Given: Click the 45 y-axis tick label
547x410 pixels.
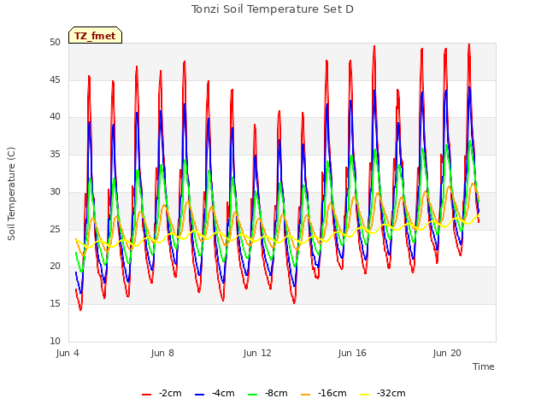Looking at the screenshot, I should (x=55, y=79).
